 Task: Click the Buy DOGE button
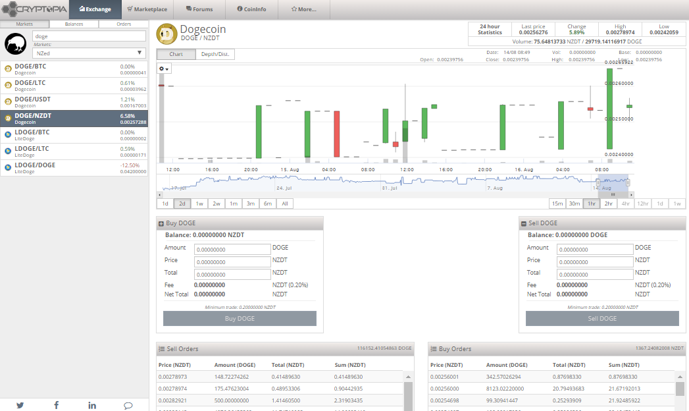coord(240,319)
